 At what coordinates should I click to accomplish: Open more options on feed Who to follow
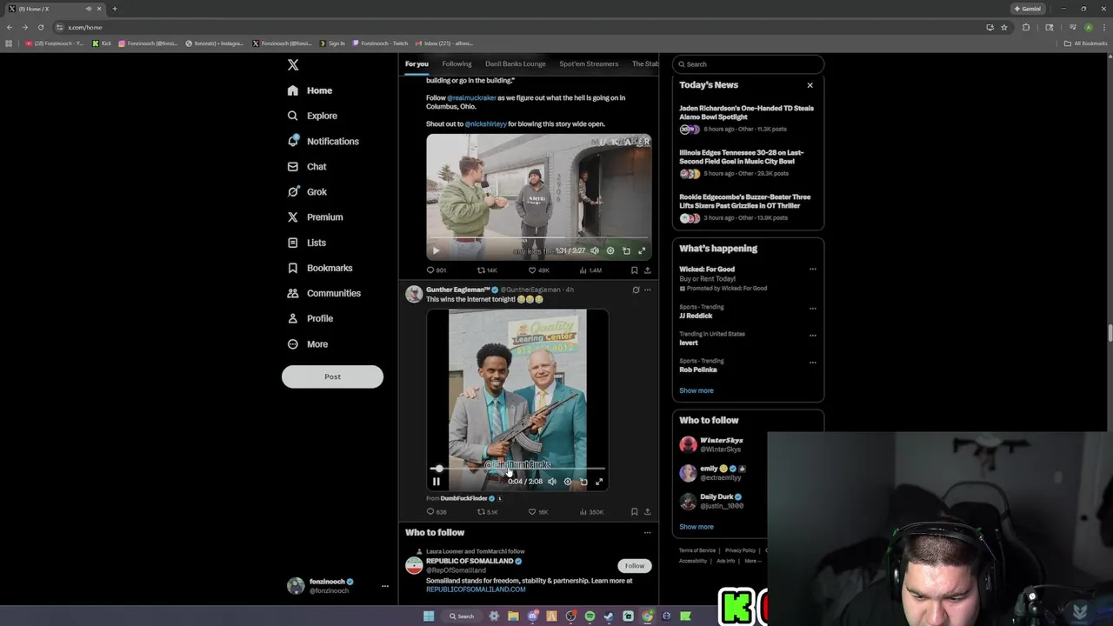tap(647, 533)
